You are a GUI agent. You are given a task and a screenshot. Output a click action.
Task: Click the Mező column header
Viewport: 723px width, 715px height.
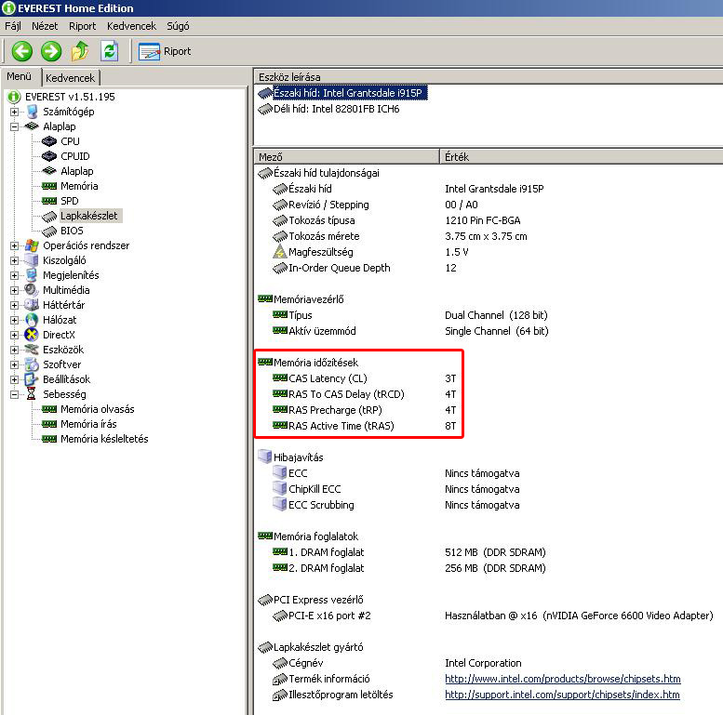(x=347, y=157)
